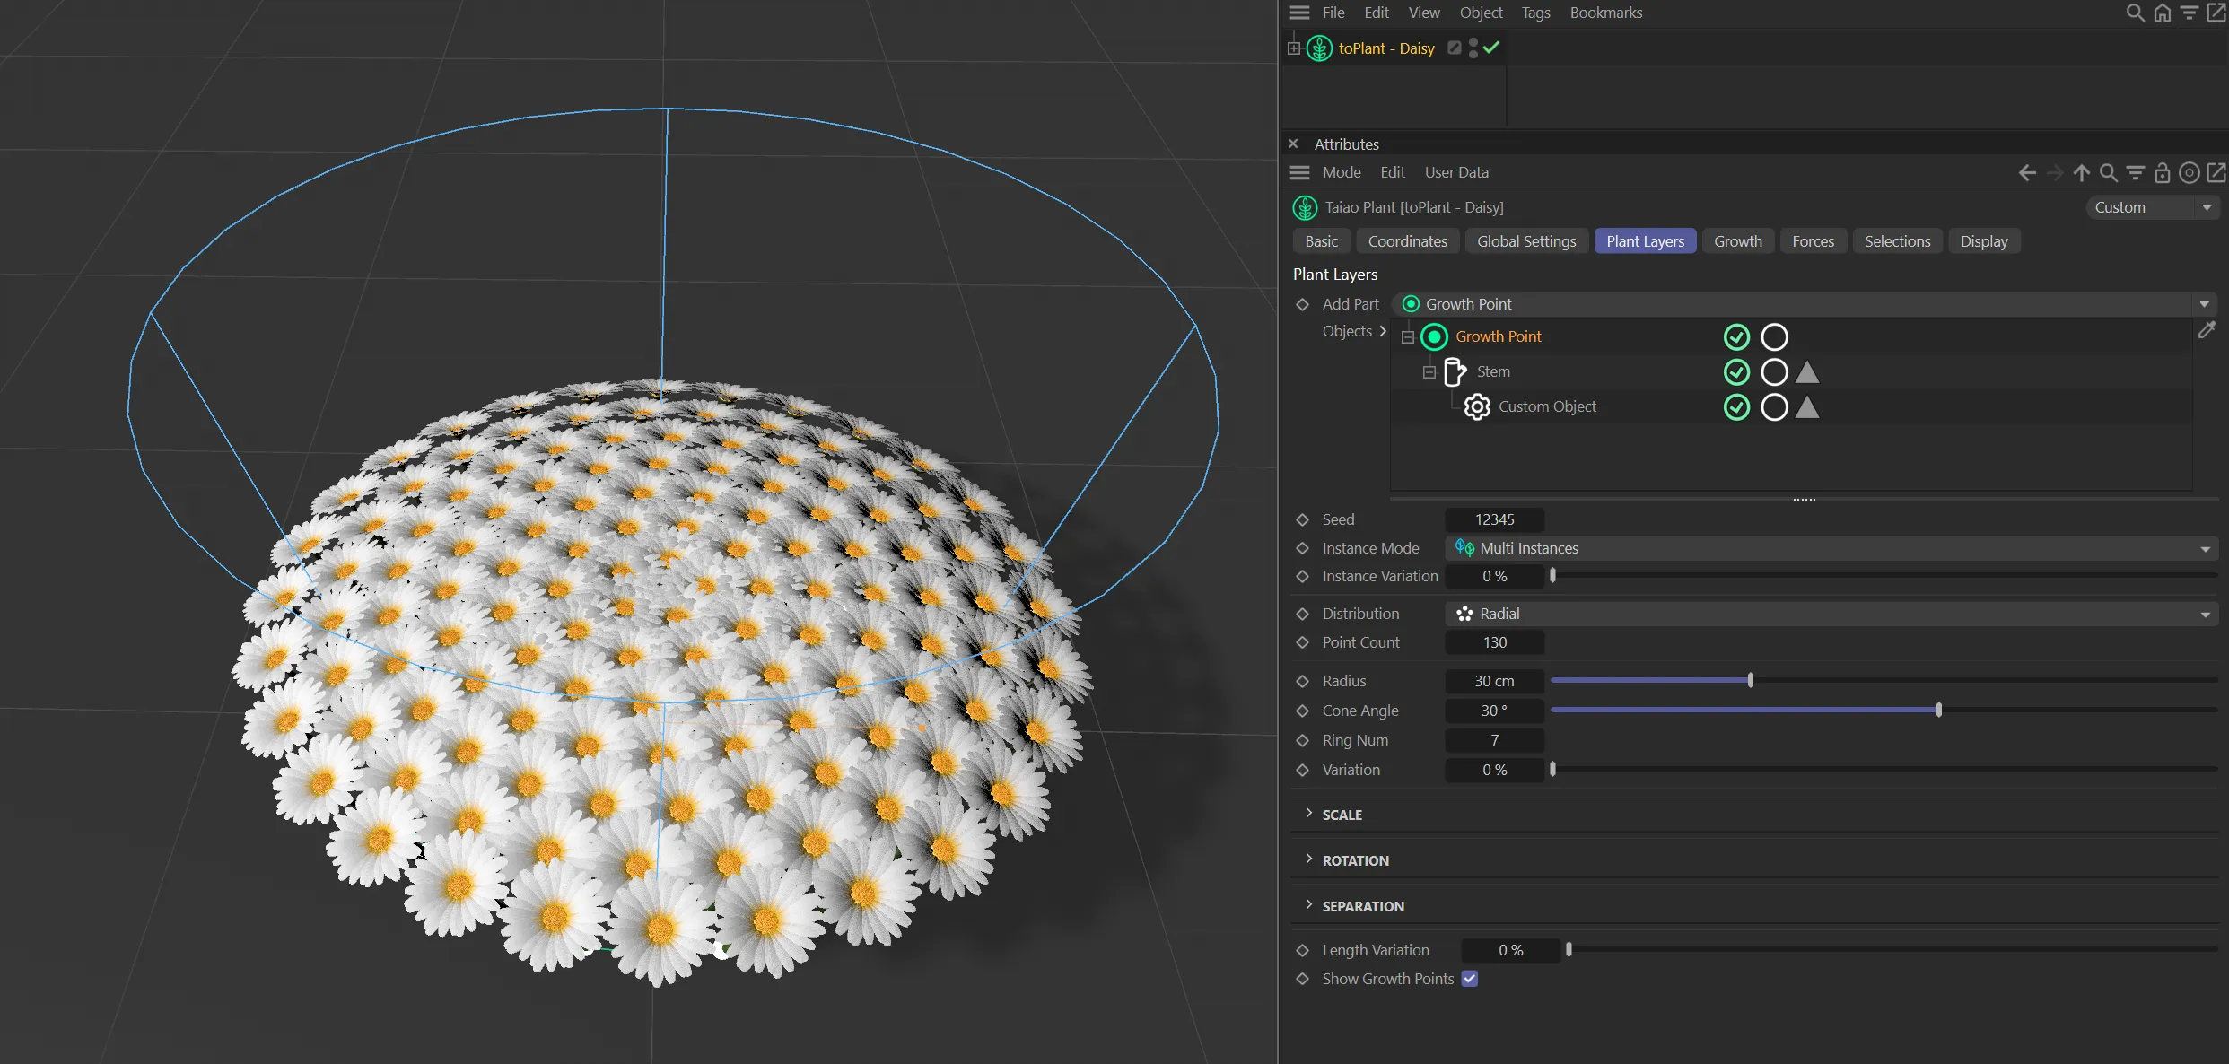Viewport: 2229px width, 1064px height.
Task: Click the home icon in Object Manager
Action: coord(2163,13)
